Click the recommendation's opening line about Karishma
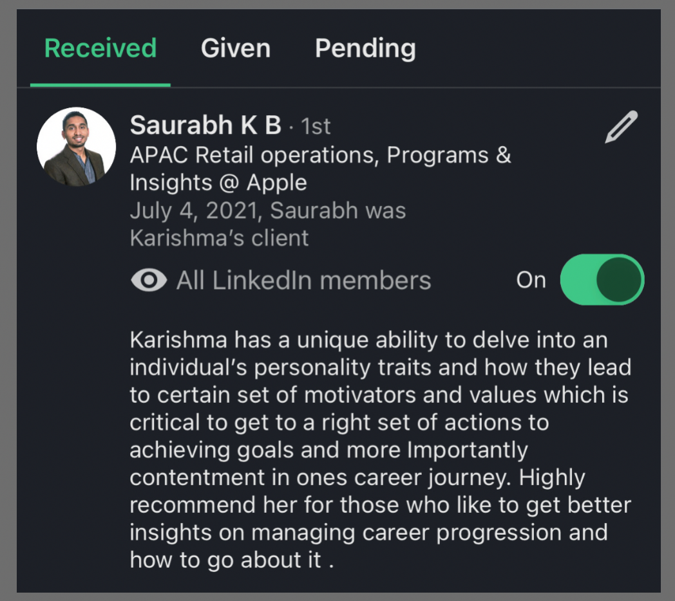Viewport: 675px width, 601px height. (368, 339)
